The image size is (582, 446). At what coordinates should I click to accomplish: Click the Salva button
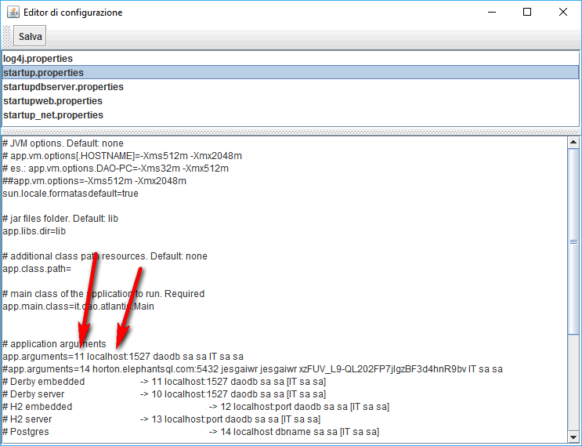[30, 36]
